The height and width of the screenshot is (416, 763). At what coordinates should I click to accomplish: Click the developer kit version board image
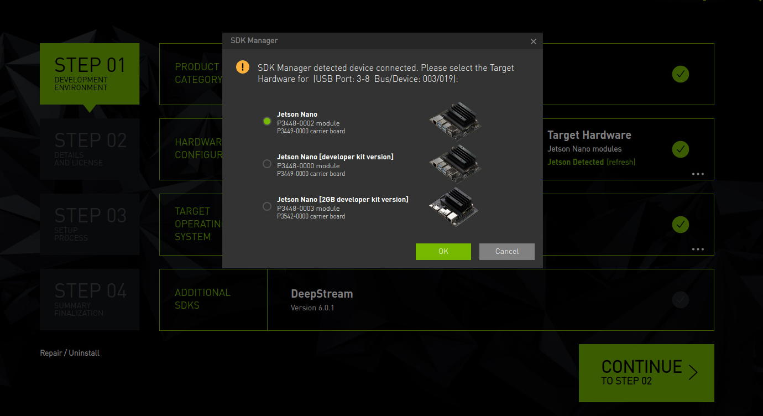point(455,164)
